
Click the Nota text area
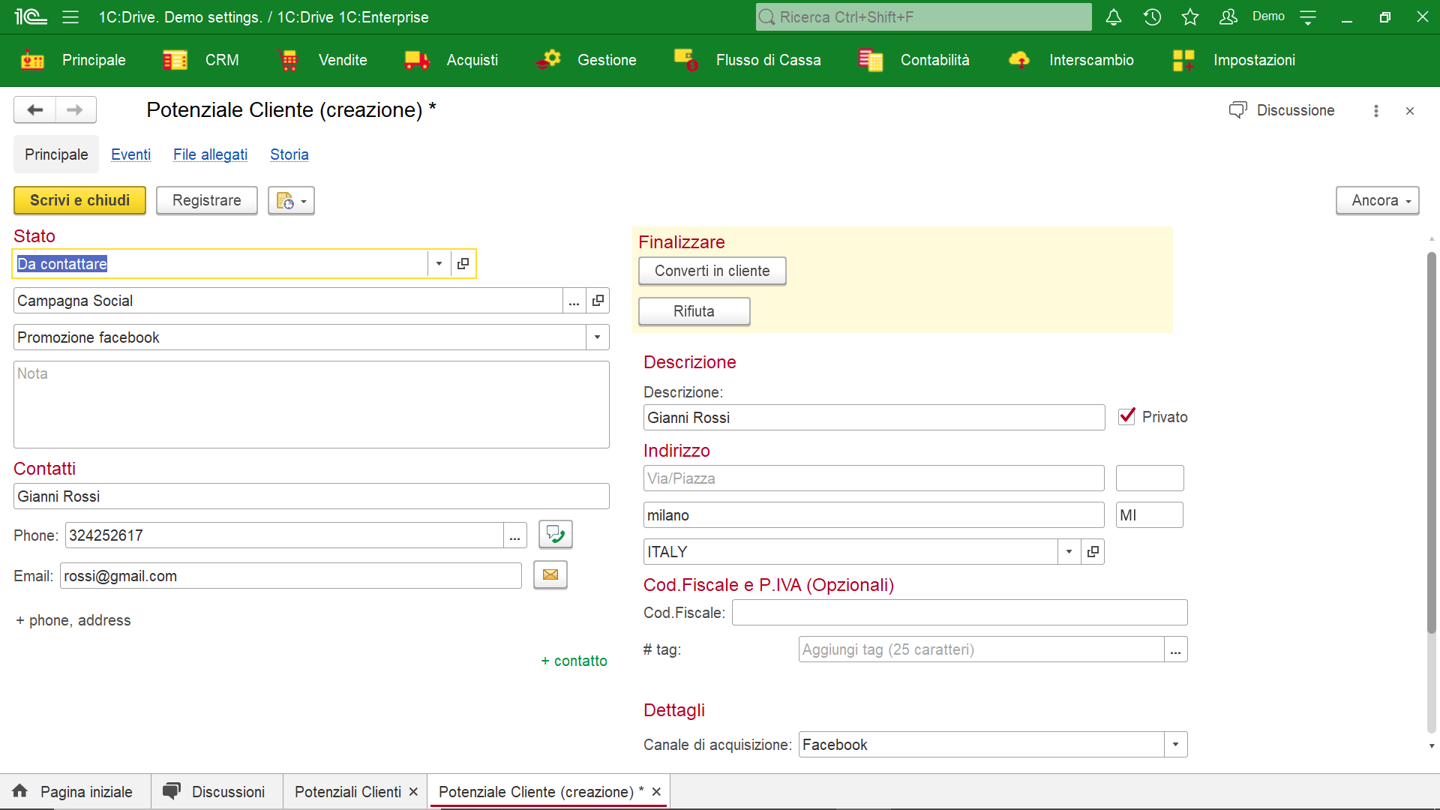coord(311,405)
